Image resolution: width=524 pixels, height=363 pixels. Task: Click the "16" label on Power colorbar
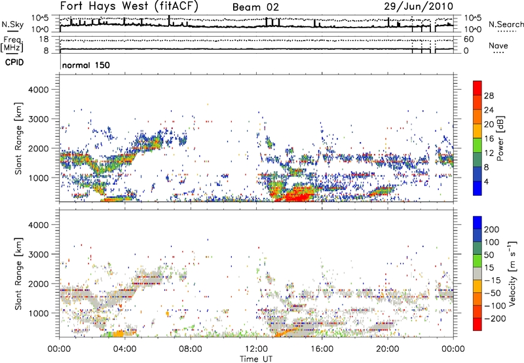489,139
